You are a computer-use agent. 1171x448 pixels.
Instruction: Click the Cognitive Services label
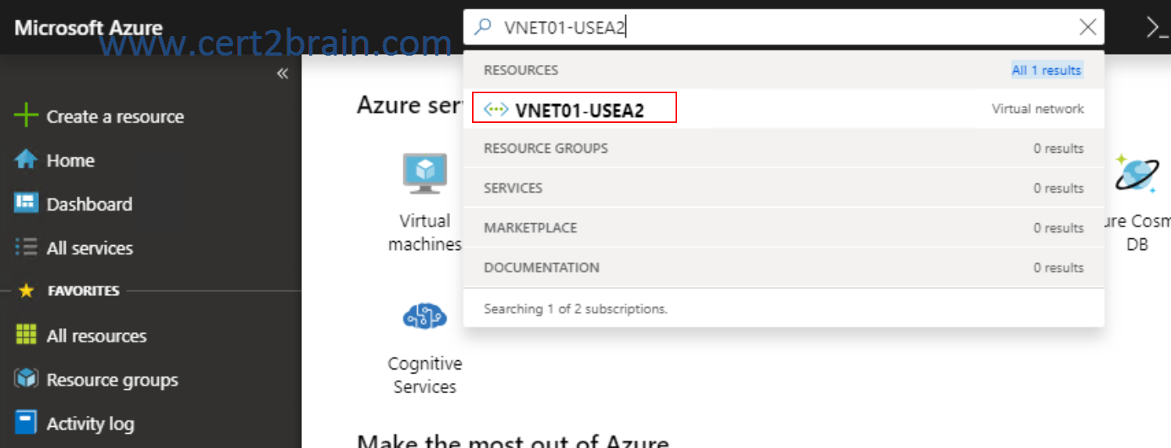click(x=425, y=375)
